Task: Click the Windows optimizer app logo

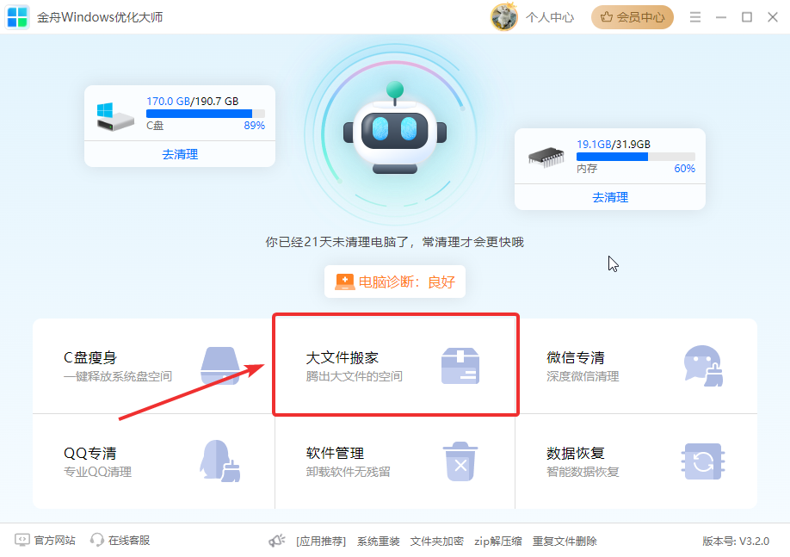Action: tap(17, 17)
